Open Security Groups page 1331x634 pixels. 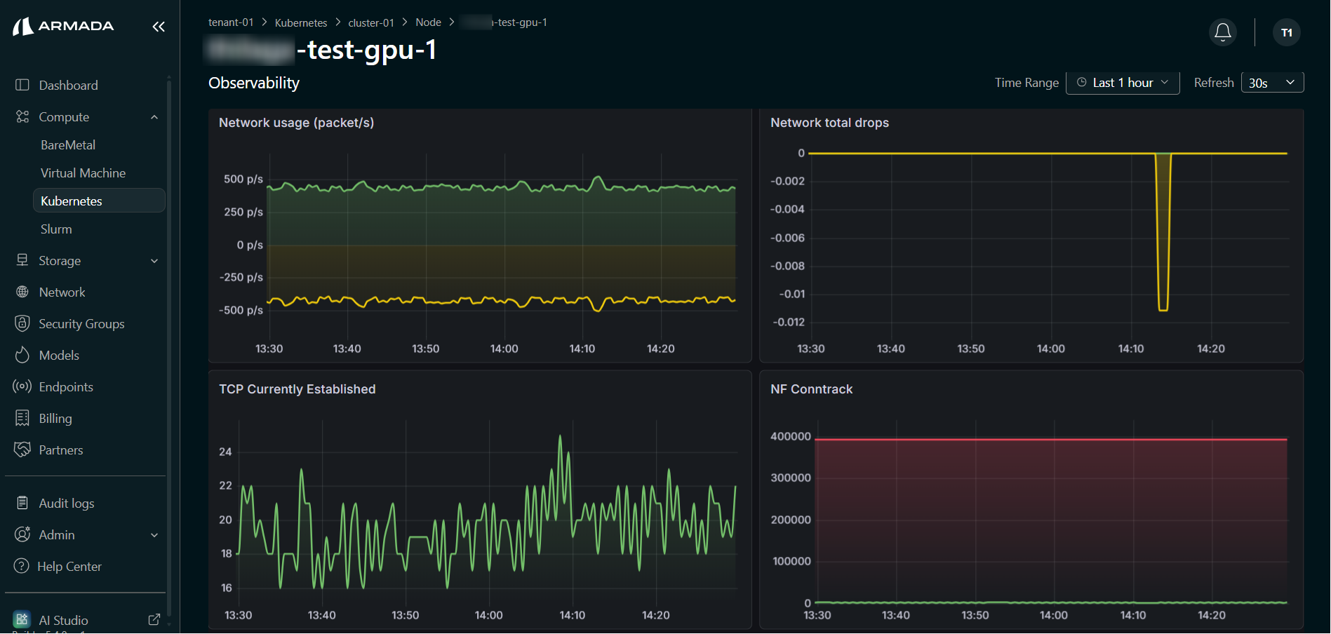click(x=81, y=323)
